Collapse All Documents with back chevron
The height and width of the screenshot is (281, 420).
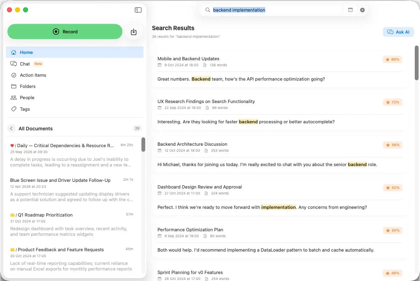pos(11,129)
